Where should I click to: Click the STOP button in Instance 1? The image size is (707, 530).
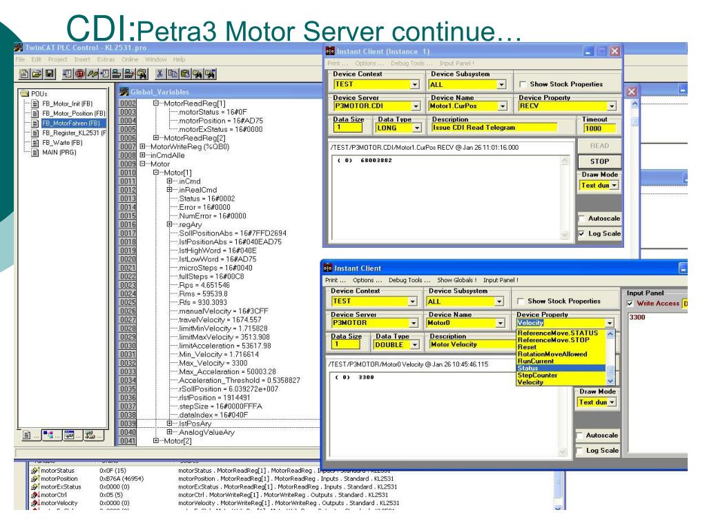(599, 161)
